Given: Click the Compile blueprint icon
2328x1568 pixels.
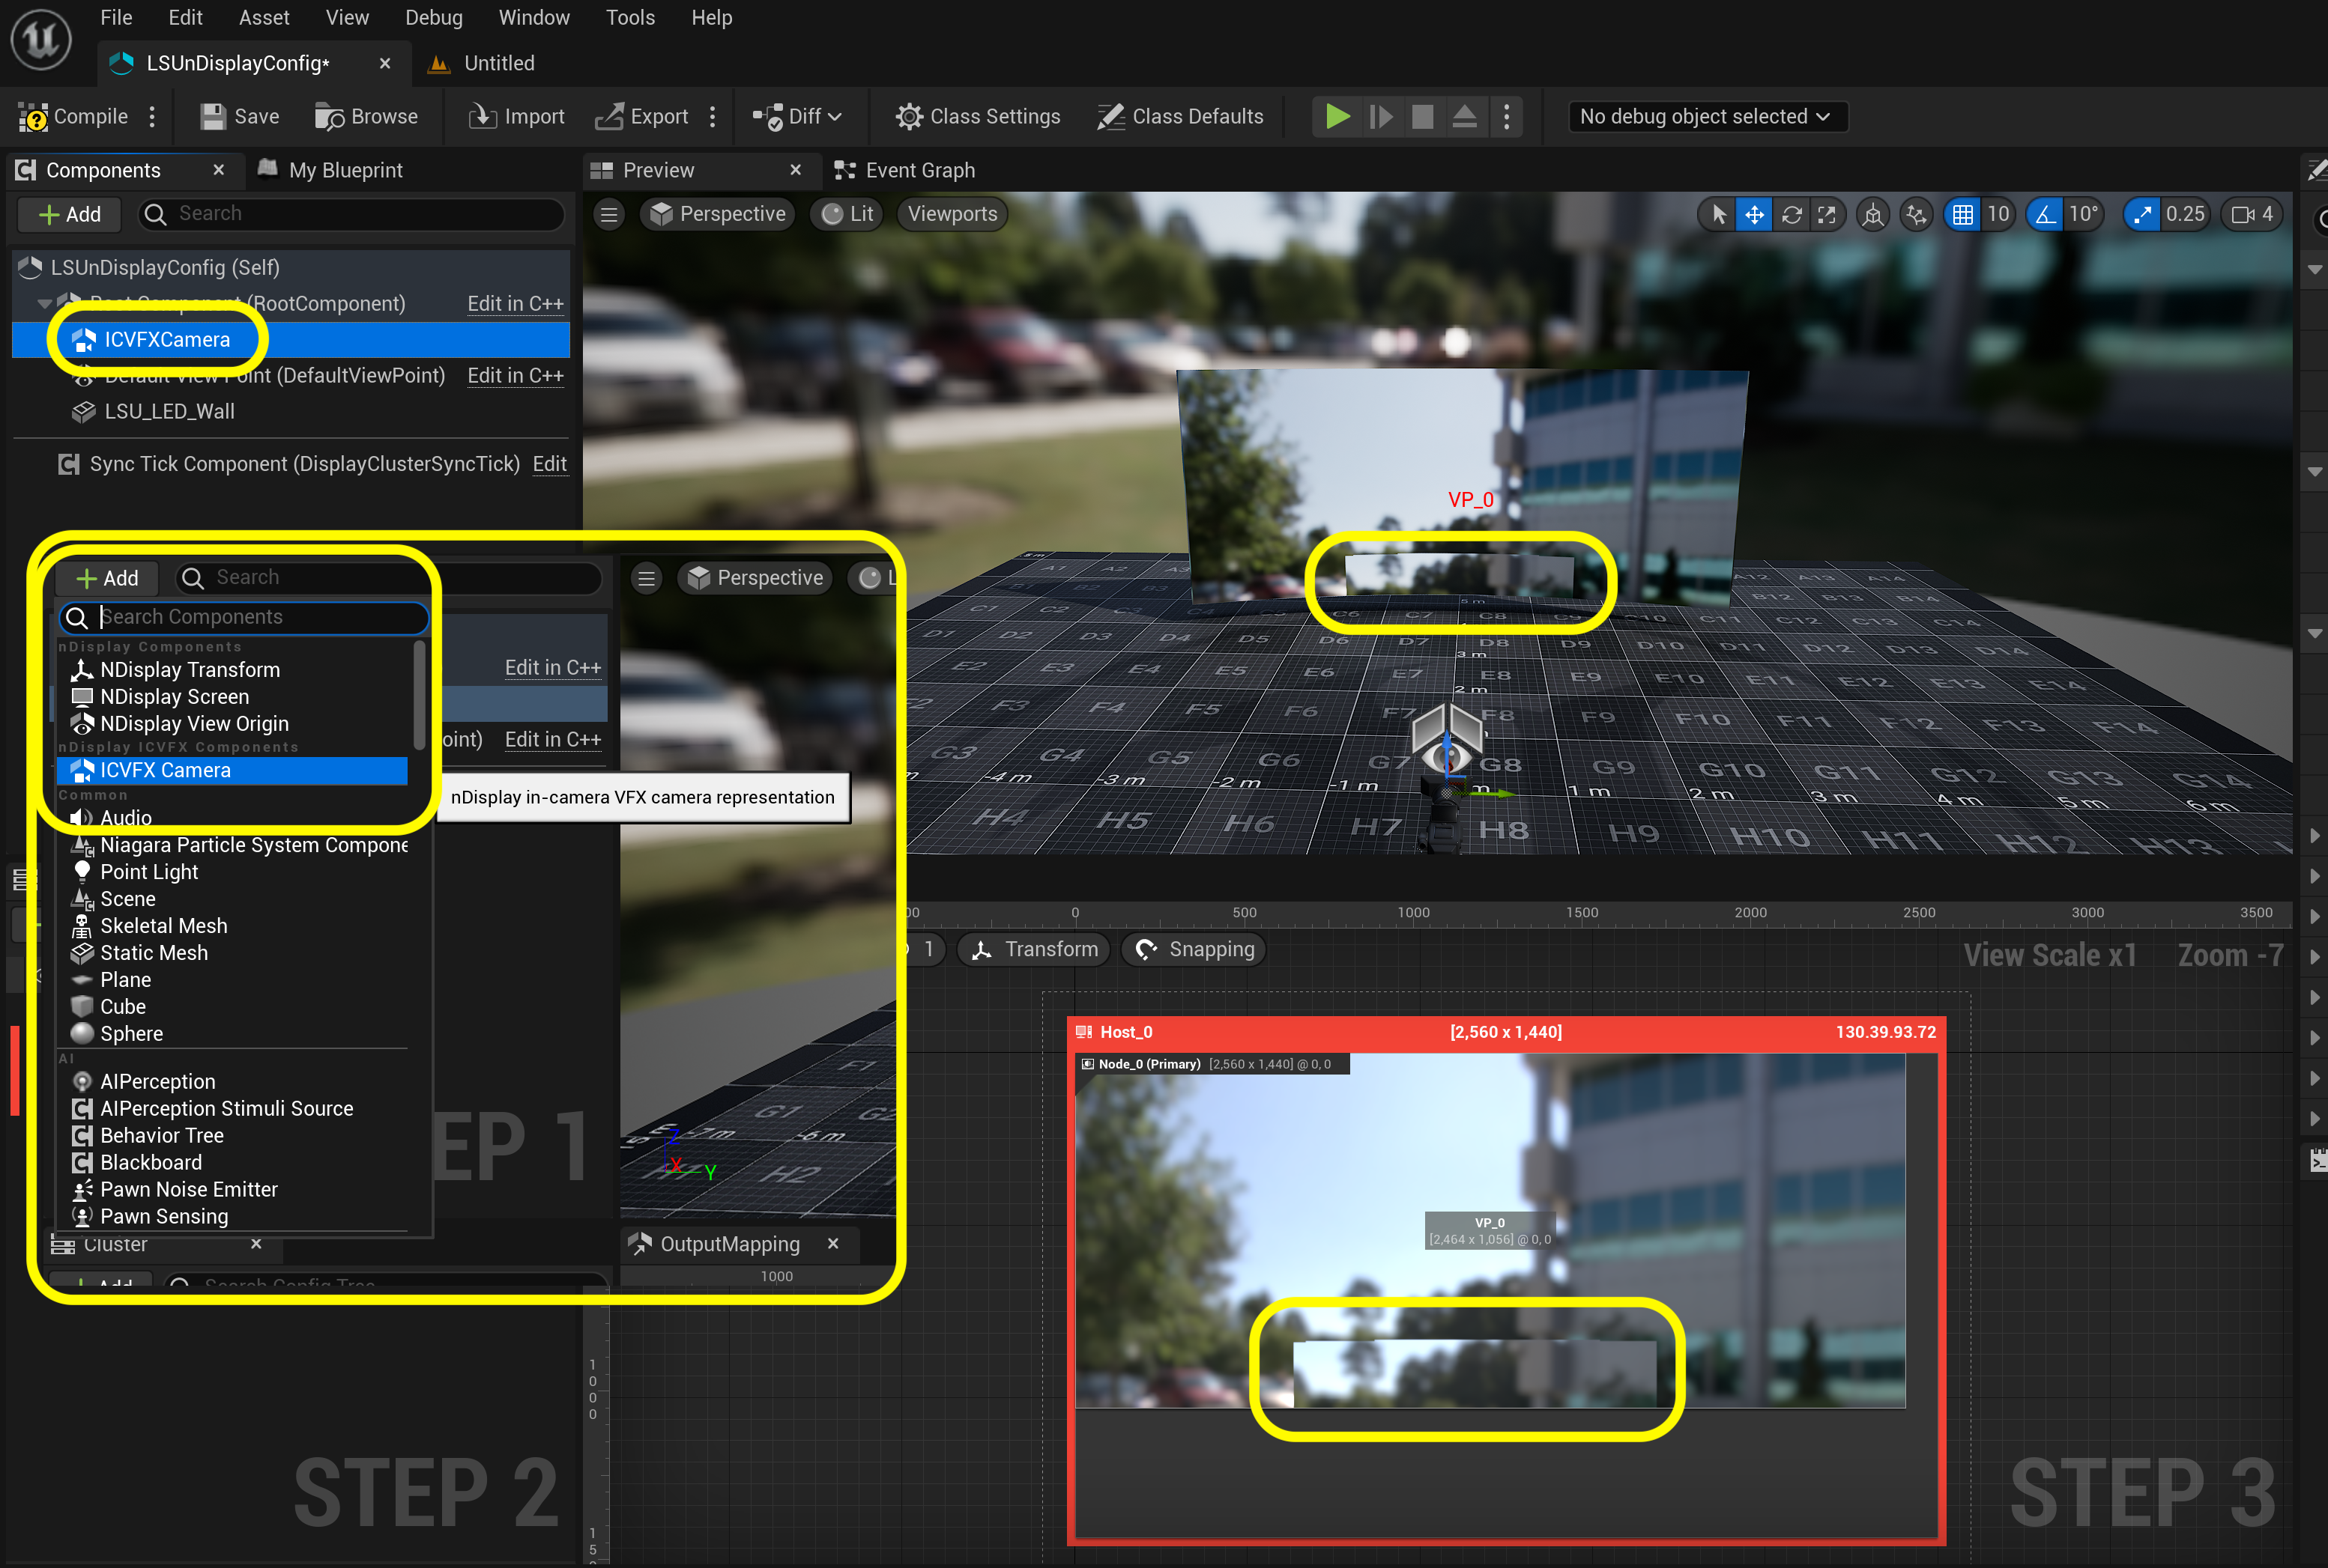Looking at the screenshot, I should (x=33, y=117).
